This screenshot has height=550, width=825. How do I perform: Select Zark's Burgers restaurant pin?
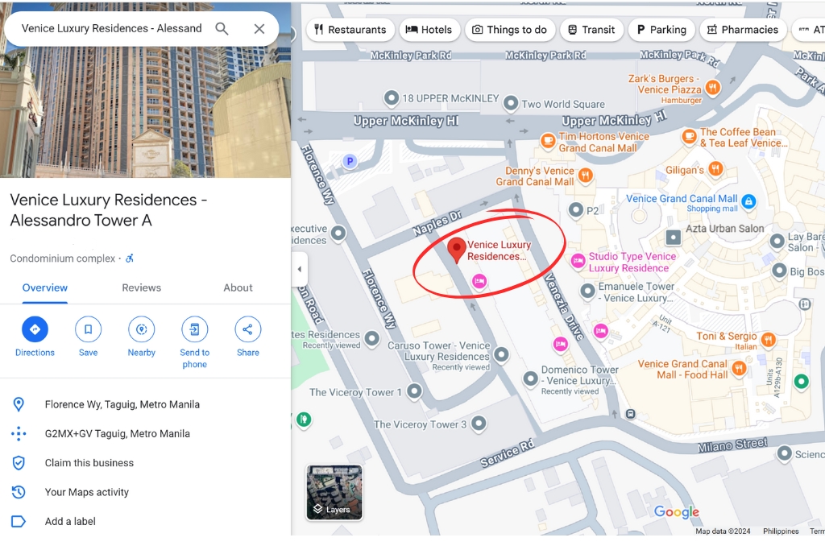click(712, 87)
